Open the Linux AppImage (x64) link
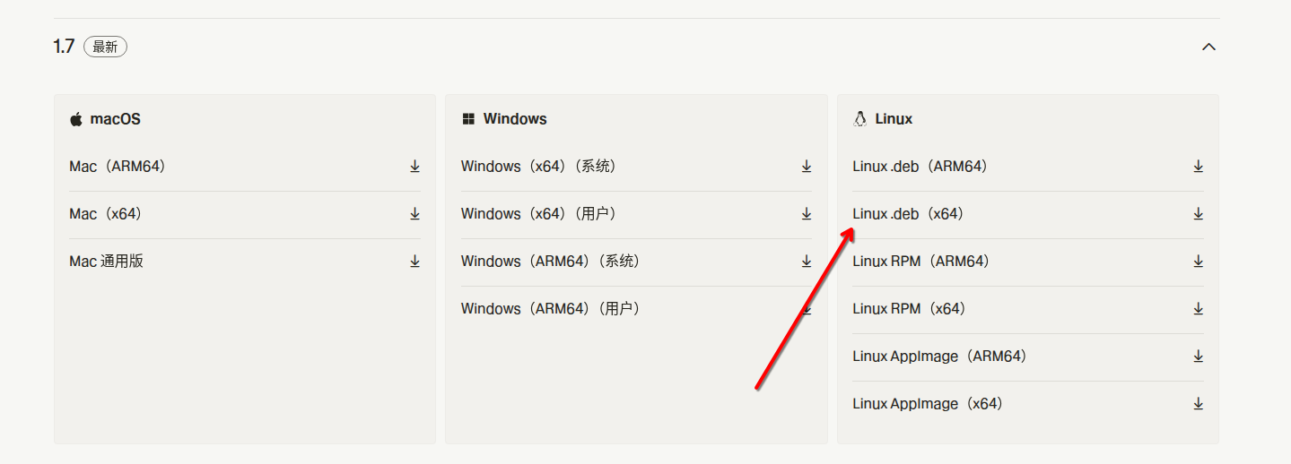 927,404
